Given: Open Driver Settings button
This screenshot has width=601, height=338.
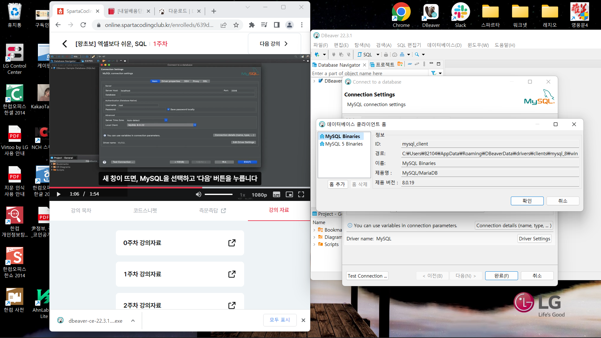Looking at the screenshot, I should [534, 238].
